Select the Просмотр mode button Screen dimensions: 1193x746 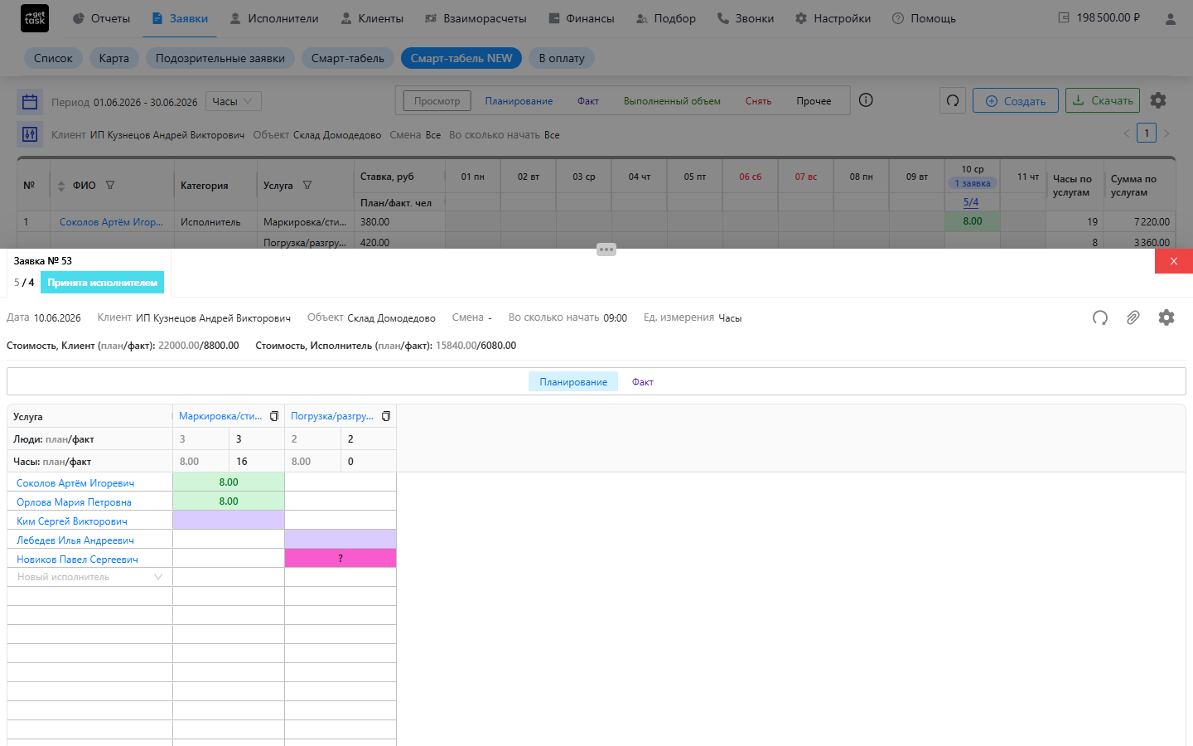(437, 101)
